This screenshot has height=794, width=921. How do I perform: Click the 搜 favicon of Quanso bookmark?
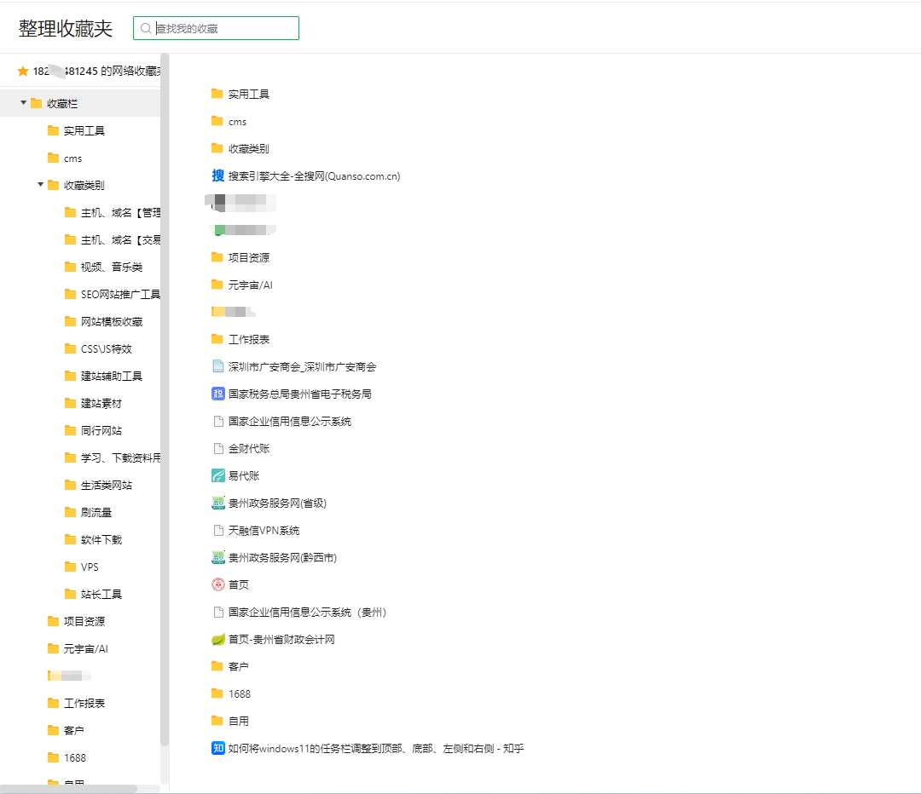point(218,175)
